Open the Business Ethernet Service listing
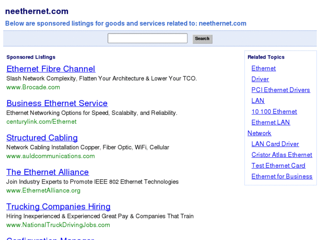320x240 pixels. click(x=57, y=103)
